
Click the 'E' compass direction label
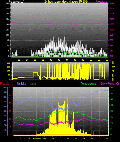(113, 75)
